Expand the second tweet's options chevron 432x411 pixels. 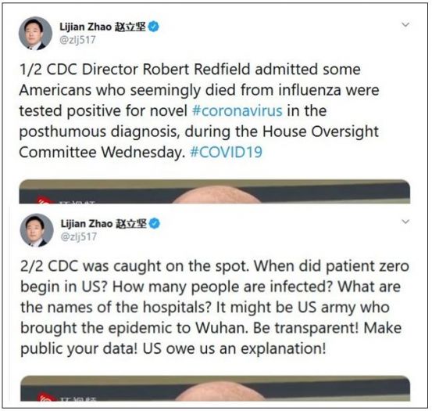[x=405, y=222]
